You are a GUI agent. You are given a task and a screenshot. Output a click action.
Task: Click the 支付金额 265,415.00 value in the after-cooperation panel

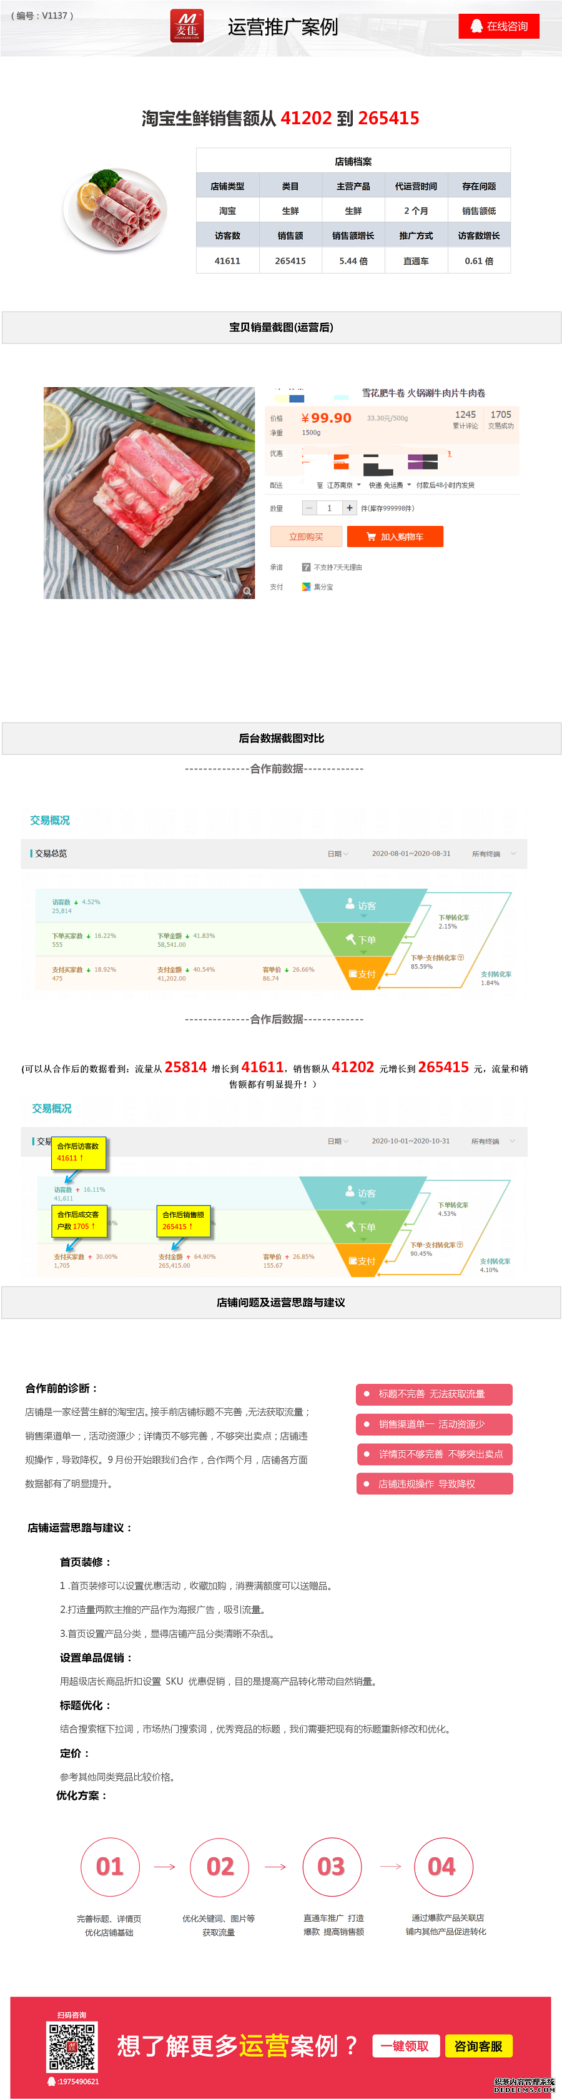174,1265
